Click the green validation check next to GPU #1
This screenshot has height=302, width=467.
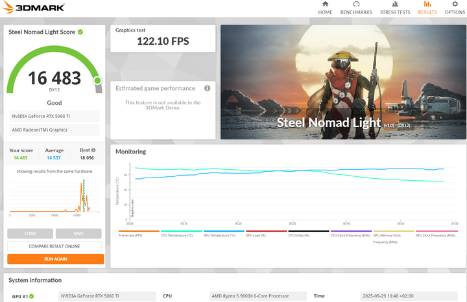tap(31, 296)
